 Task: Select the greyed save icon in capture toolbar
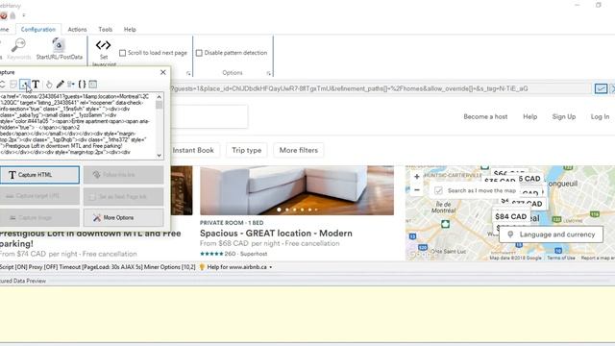13,84
